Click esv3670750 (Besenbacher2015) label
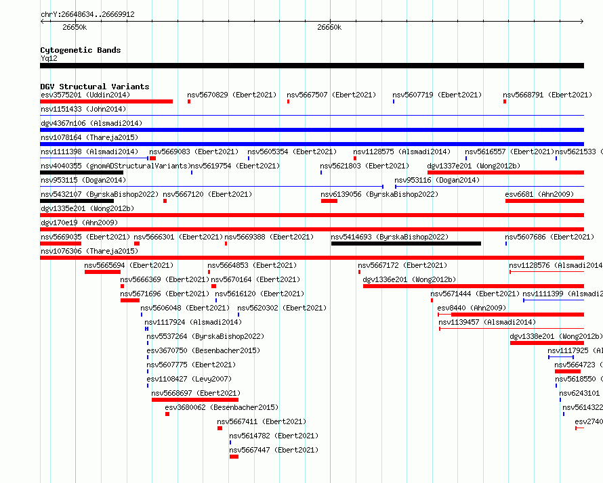 203,350
